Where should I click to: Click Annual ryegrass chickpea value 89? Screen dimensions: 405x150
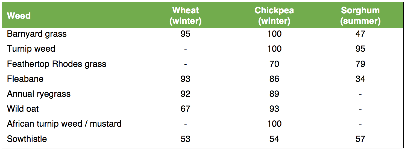[x=274, y=94]
